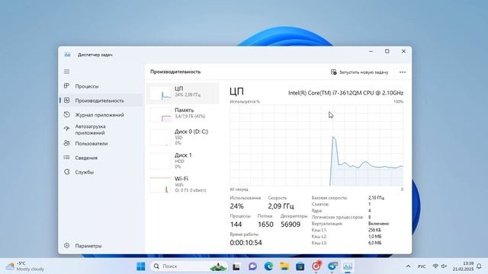Click the Task Manager taskbar icon
This screenshot has width=488, height=274.
[348, 266]
